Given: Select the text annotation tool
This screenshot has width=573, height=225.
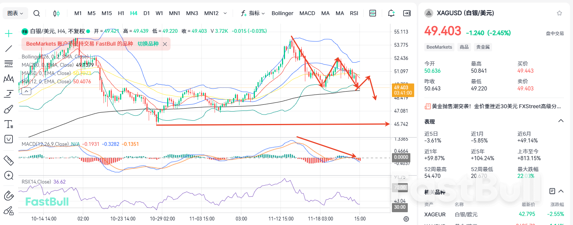Looking at the screenshot, I should click(8, 124).
